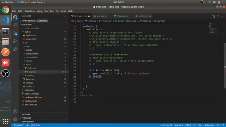Show Applications grid in the dock

pyautogui.click(x=6, y=122)
